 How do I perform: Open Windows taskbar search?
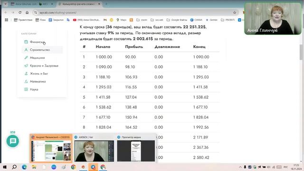[x=14, y=167]
